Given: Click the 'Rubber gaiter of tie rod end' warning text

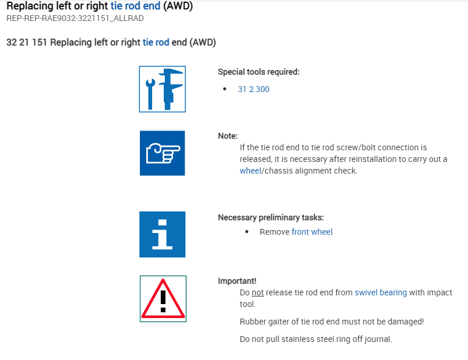Looking at the screenshot, I should [331, 322].
